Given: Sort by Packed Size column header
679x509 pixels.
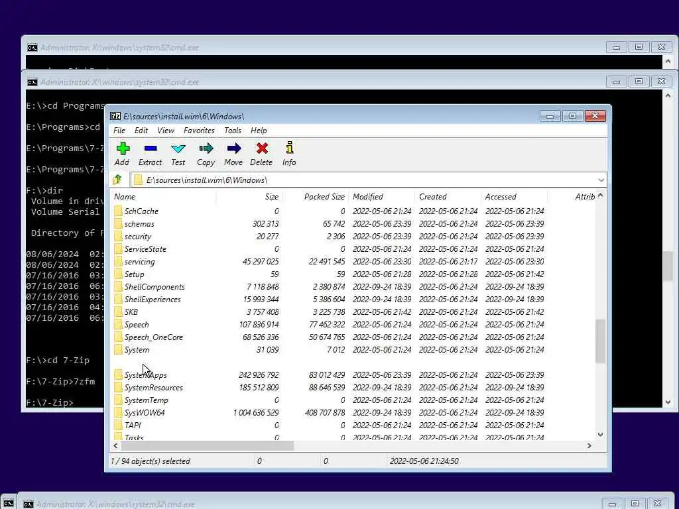Looking at the screenshot, I should (315, 196).
